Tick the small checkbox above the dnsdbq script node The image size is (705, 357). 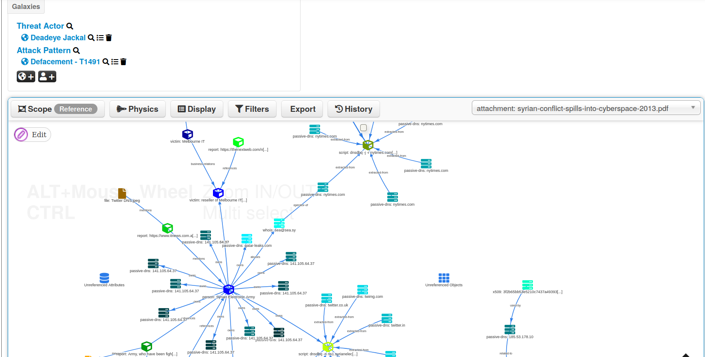point(363,128)
